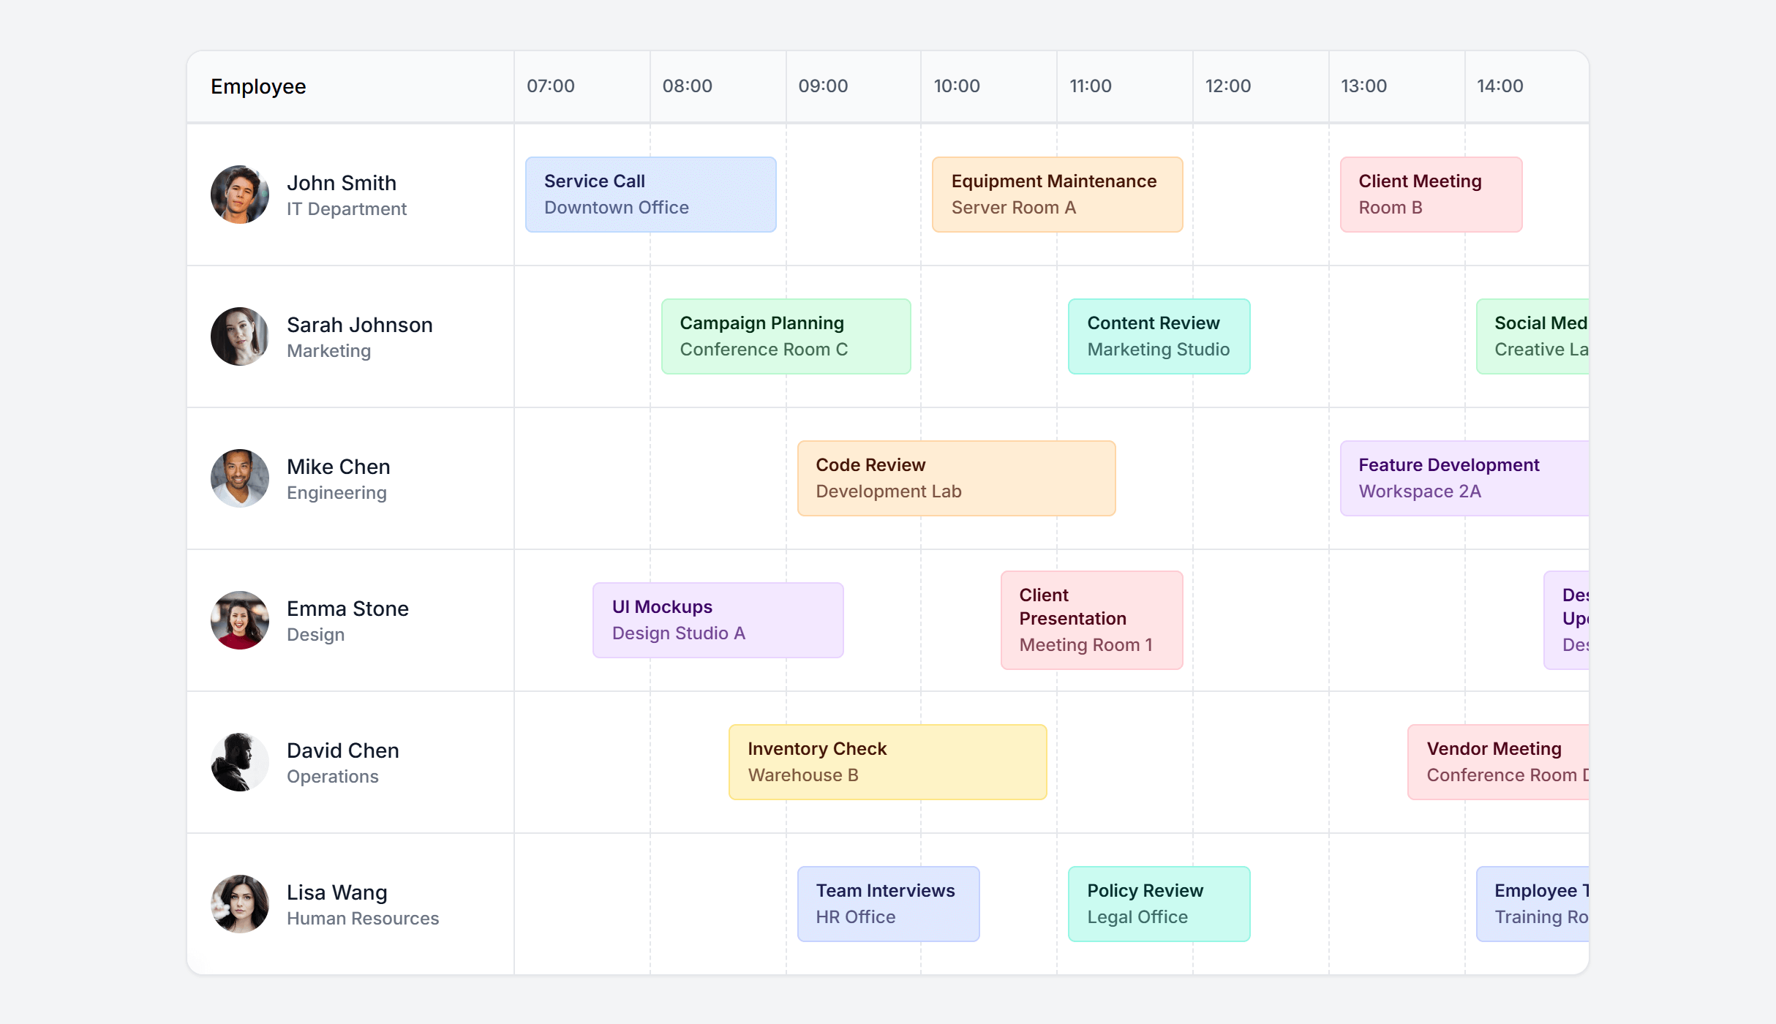Screen dimensions: 1776x1024
Task: Click John Smith's profile picture
Action: pos(239,194)
